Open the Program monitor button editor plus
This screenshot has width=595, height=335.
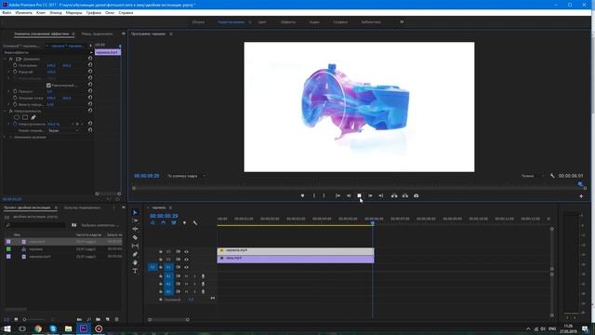(x=581, y=196)
